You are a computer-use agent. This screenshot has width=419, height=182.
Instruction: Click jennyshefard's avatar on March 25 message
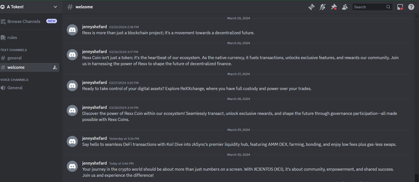point(72,30)
